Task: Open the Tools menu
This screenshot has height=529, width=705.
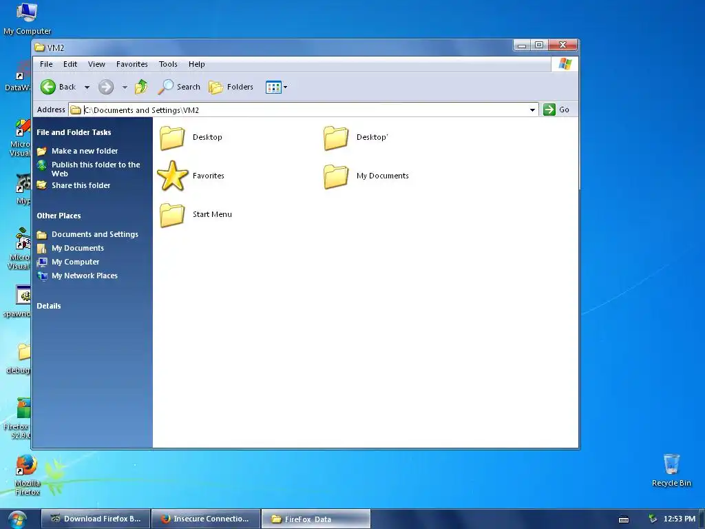Action: 168,64
